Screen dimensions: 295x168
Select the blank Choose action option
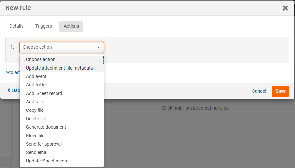click(x=41, y=59)
